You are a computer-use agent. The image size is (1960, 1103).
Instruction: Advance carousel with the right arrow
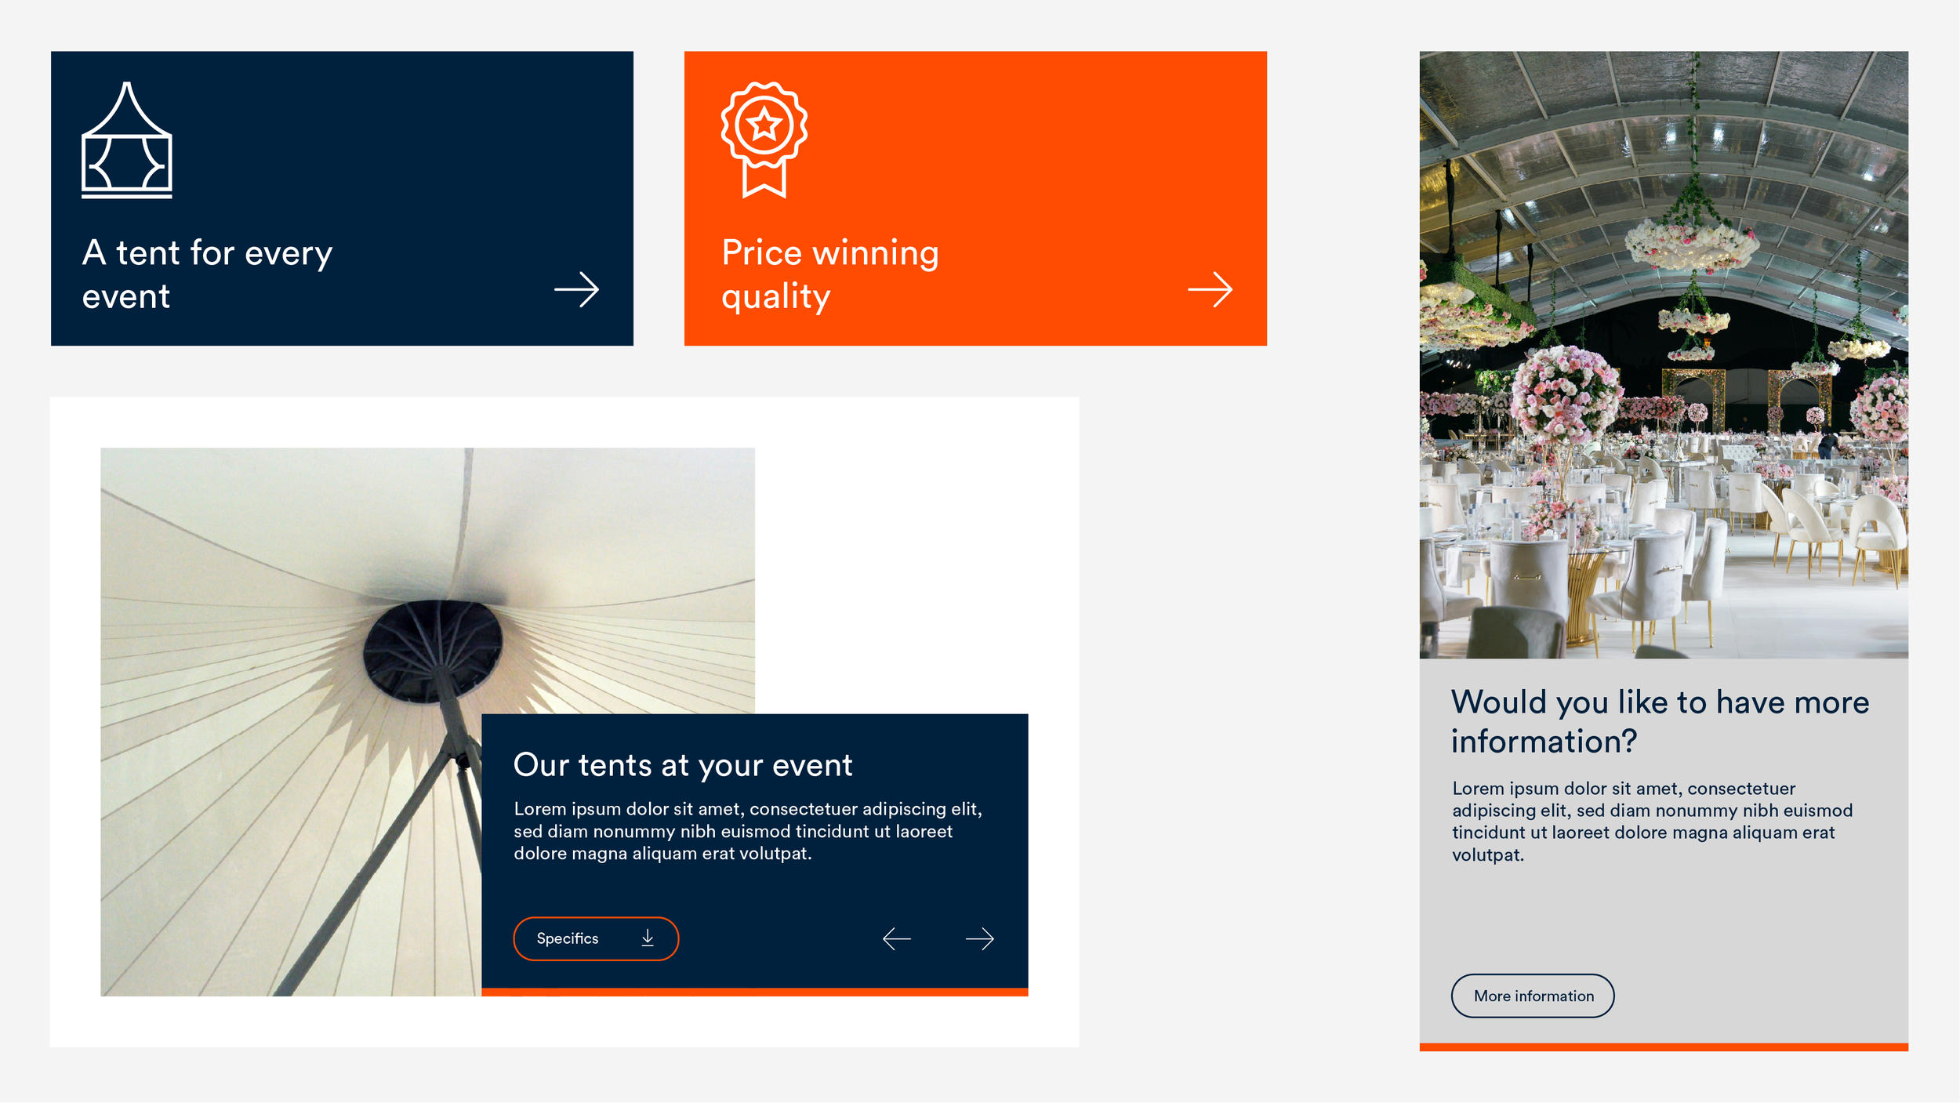(x=980, y=939)
